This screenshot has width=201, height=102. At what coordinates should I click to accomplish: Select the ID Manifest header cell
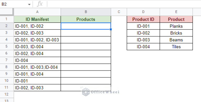click(37, 19)
